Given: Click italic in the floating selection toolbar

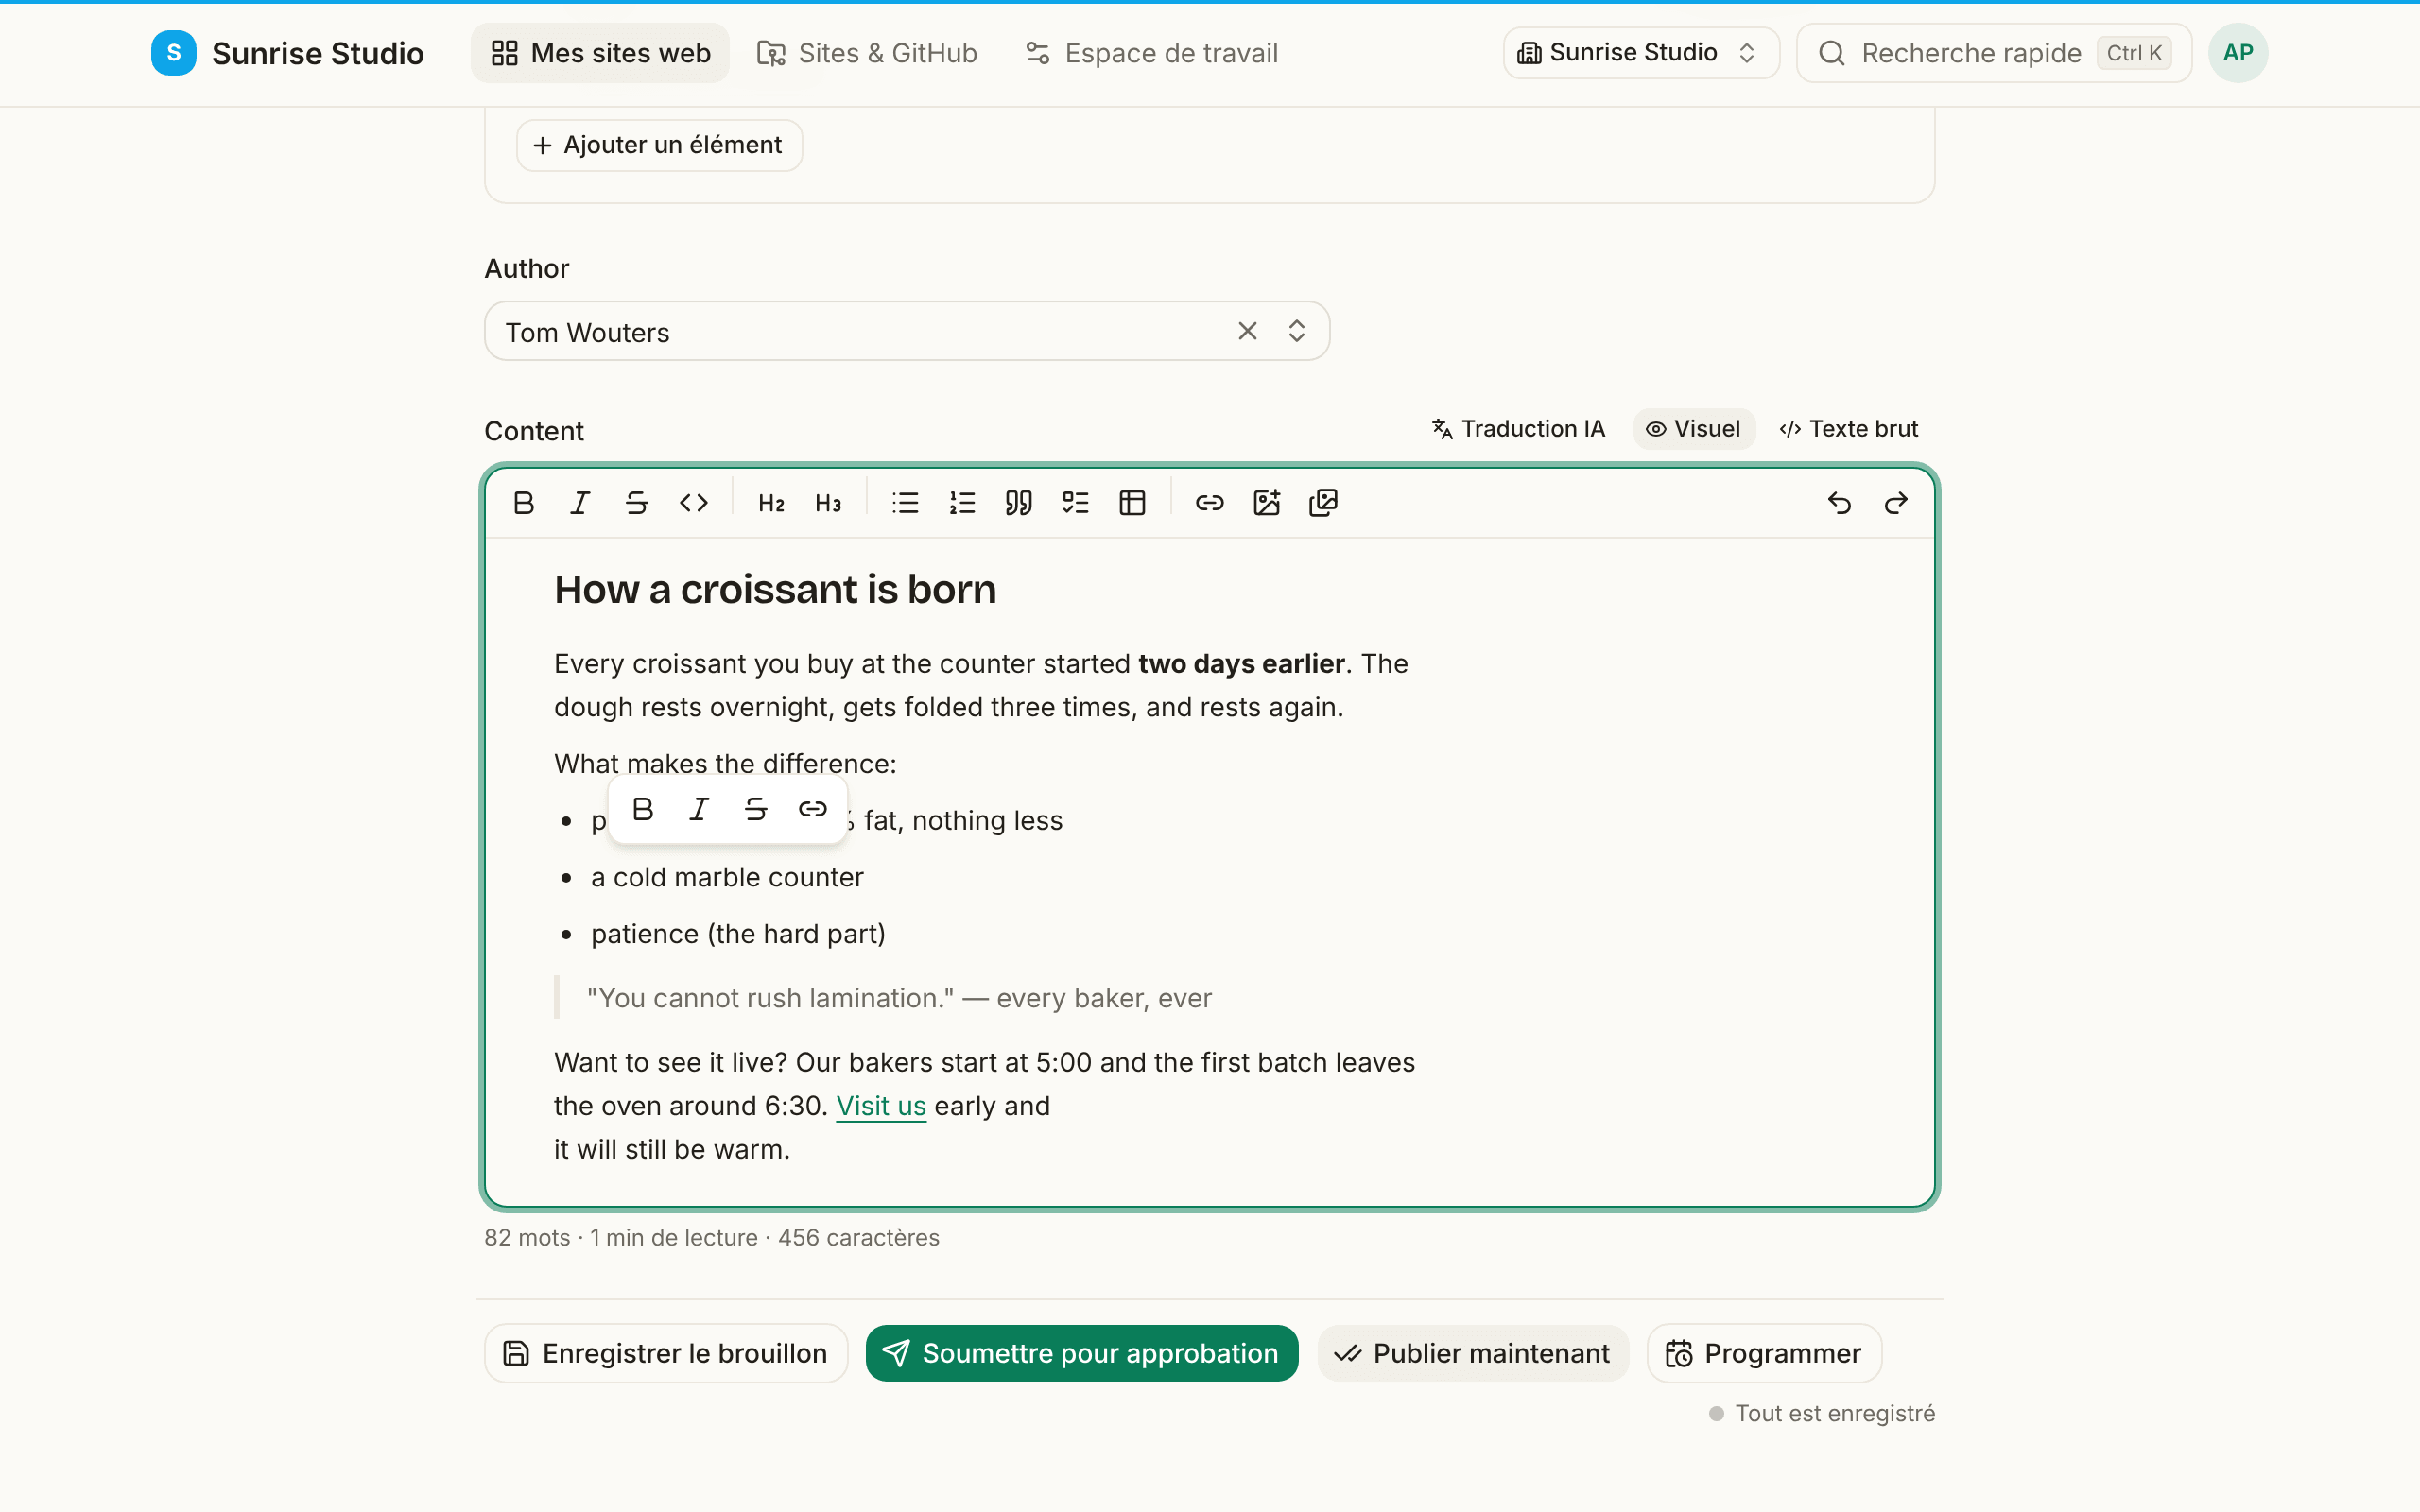Looking at the screenshot, I should [700, 809].
